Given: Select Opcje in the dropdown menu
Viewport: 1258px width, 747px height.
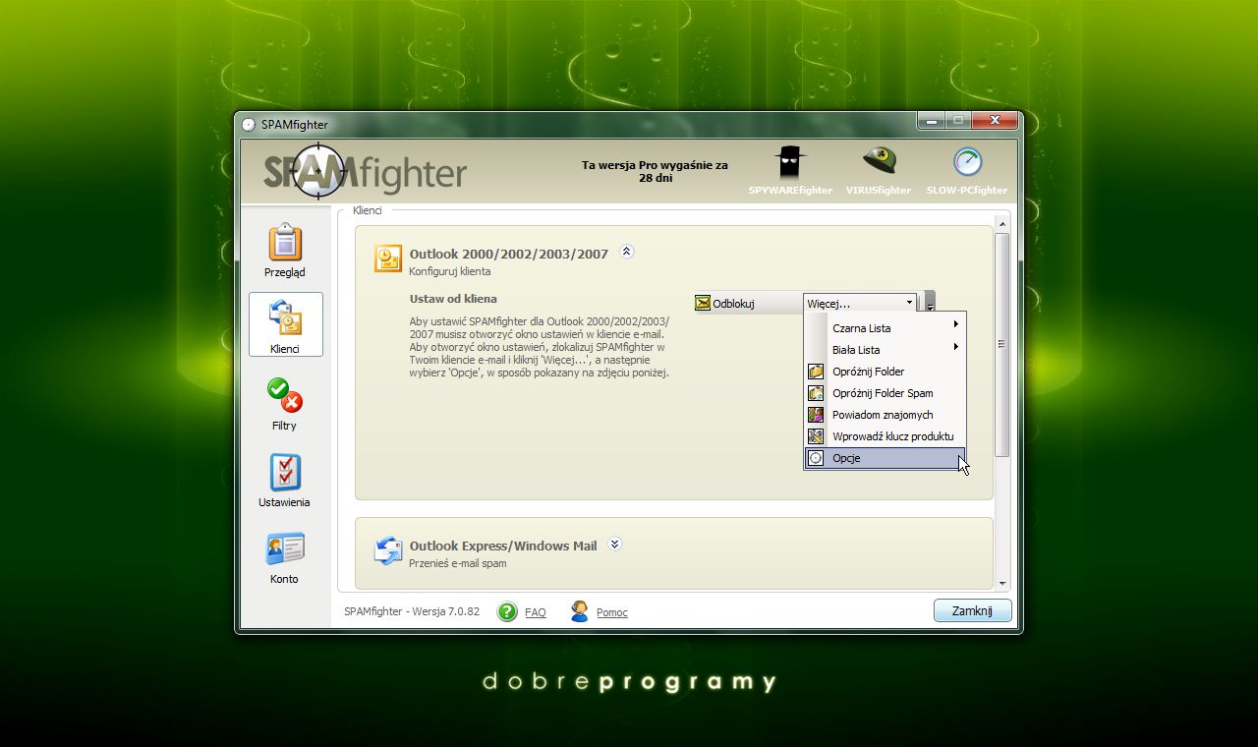Looking at the screenshot, I should pos(885,458).
